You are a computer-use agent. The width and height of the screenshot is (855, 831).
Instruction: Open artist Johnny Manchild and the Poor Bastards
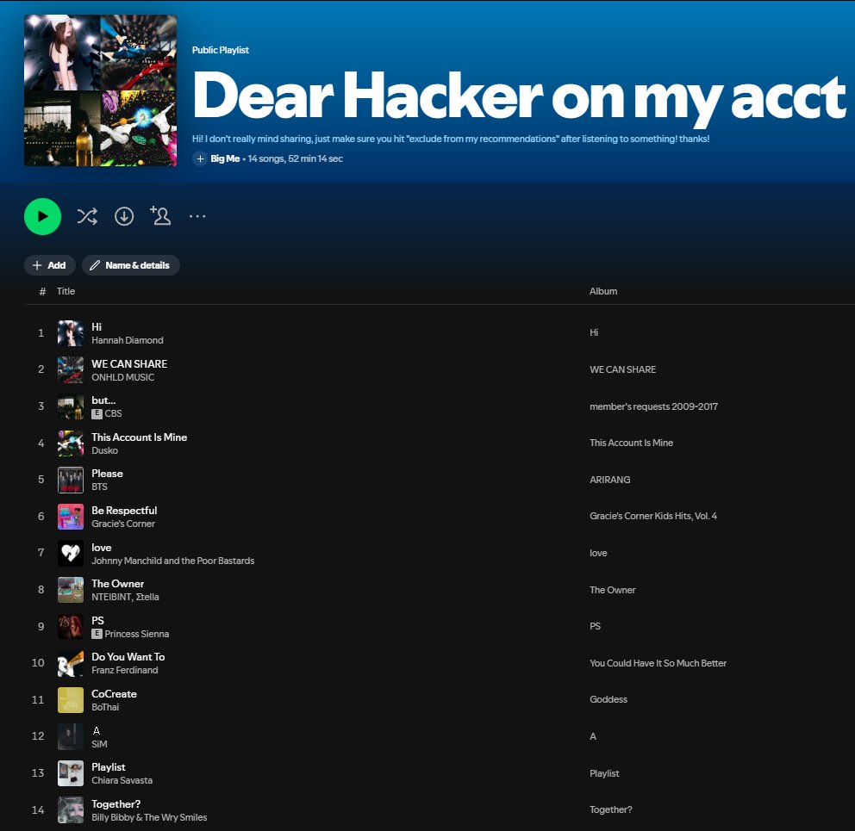(173, 561)
